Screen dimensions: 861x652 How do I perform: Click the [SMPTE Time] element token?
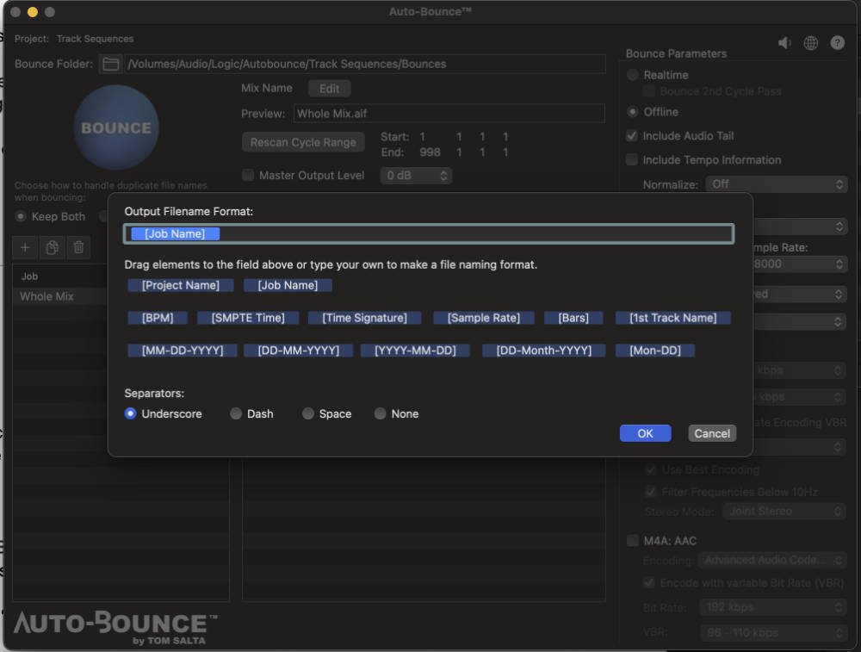(x=248, y=318)
